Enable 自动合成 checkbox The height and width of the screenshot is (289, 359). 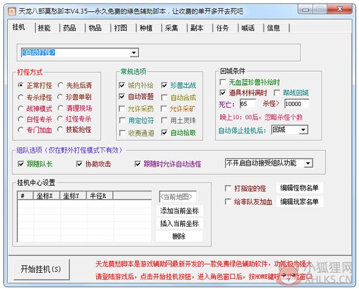[x=164, y=98]
